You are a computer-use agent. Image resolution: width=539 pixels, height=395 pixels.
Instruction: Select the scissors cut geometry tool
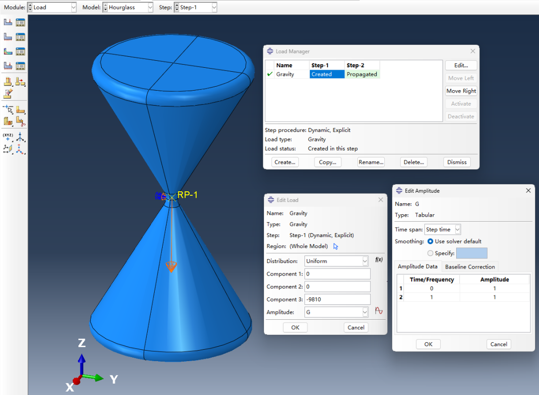pos(20,121)
